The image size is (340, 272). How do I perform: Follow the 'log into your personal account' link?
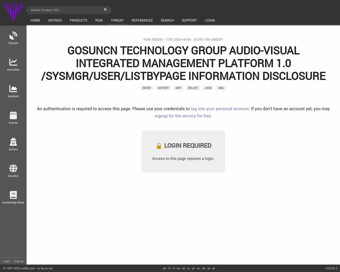pyautogui.click(x=220, y=109)
